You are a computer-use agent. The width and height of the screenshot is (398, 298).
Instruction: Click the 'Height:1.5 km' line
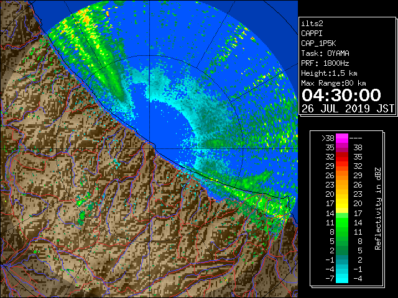[329, 73]
